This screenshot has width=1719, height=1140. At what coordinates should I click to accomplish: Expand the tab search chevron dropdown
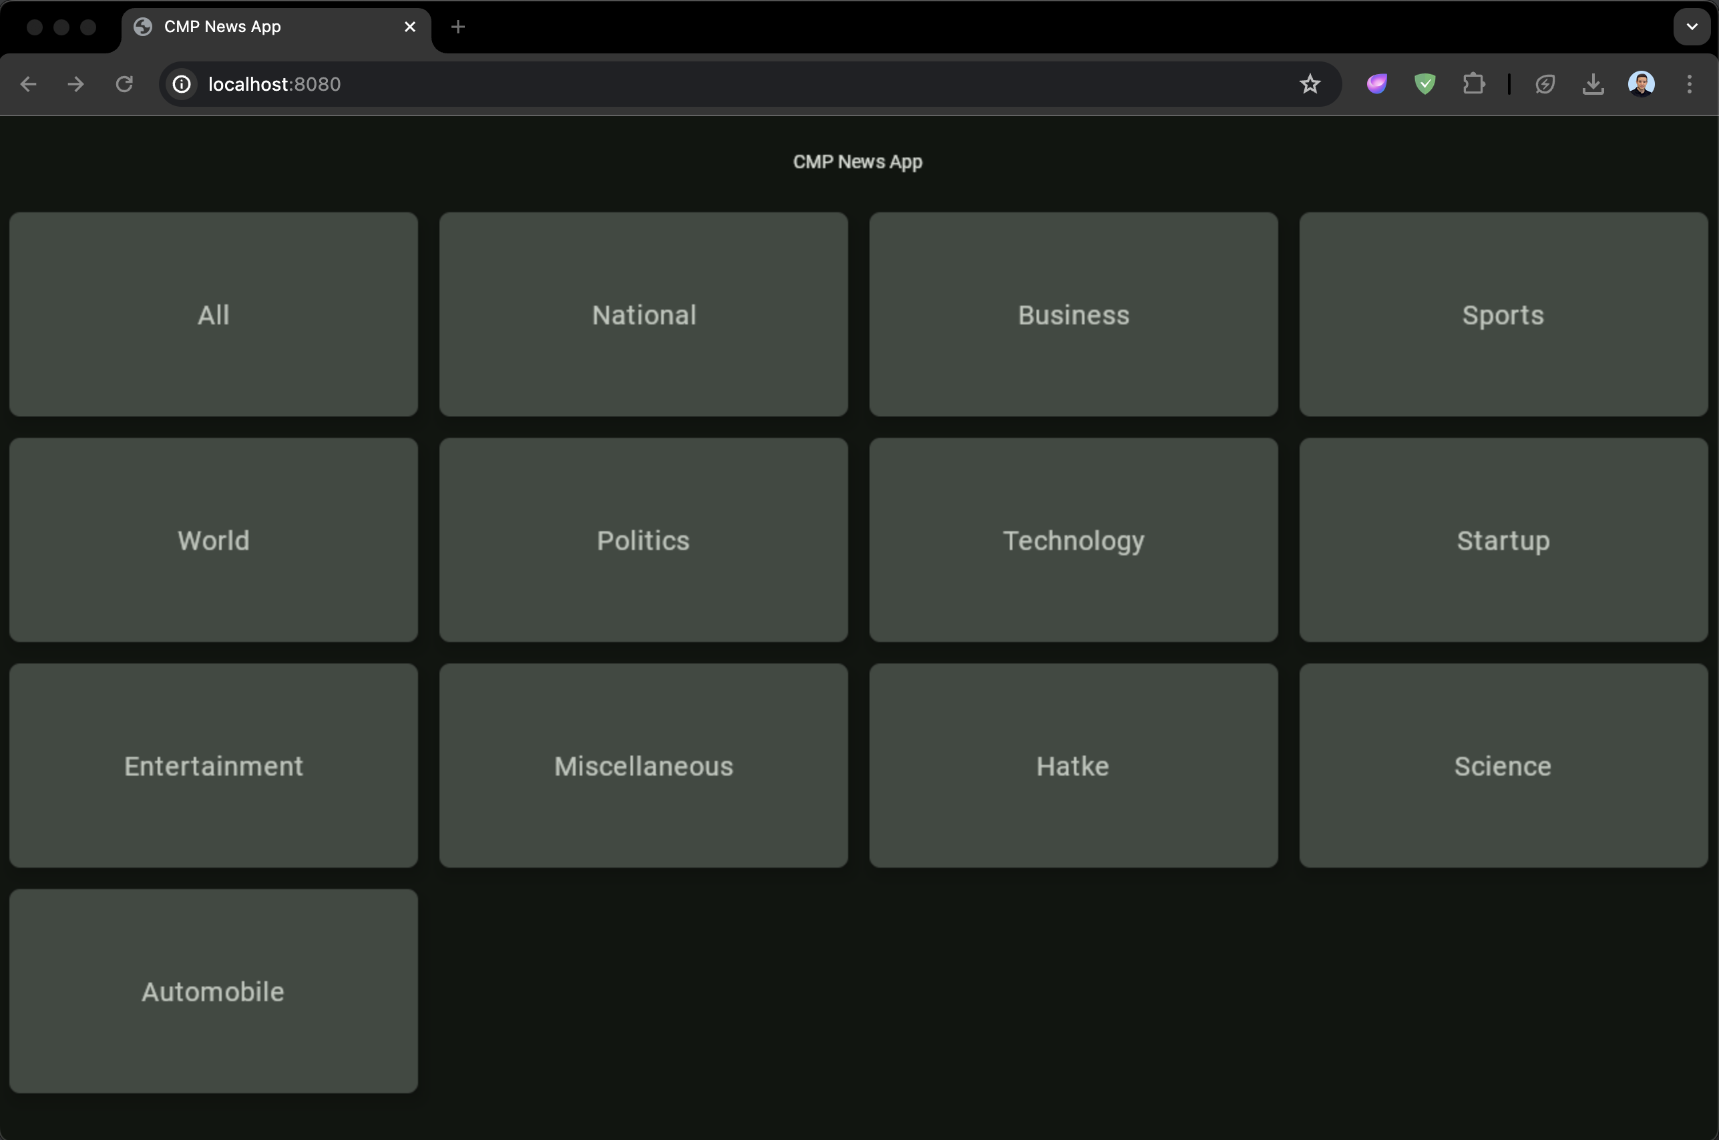(1692, 27)
